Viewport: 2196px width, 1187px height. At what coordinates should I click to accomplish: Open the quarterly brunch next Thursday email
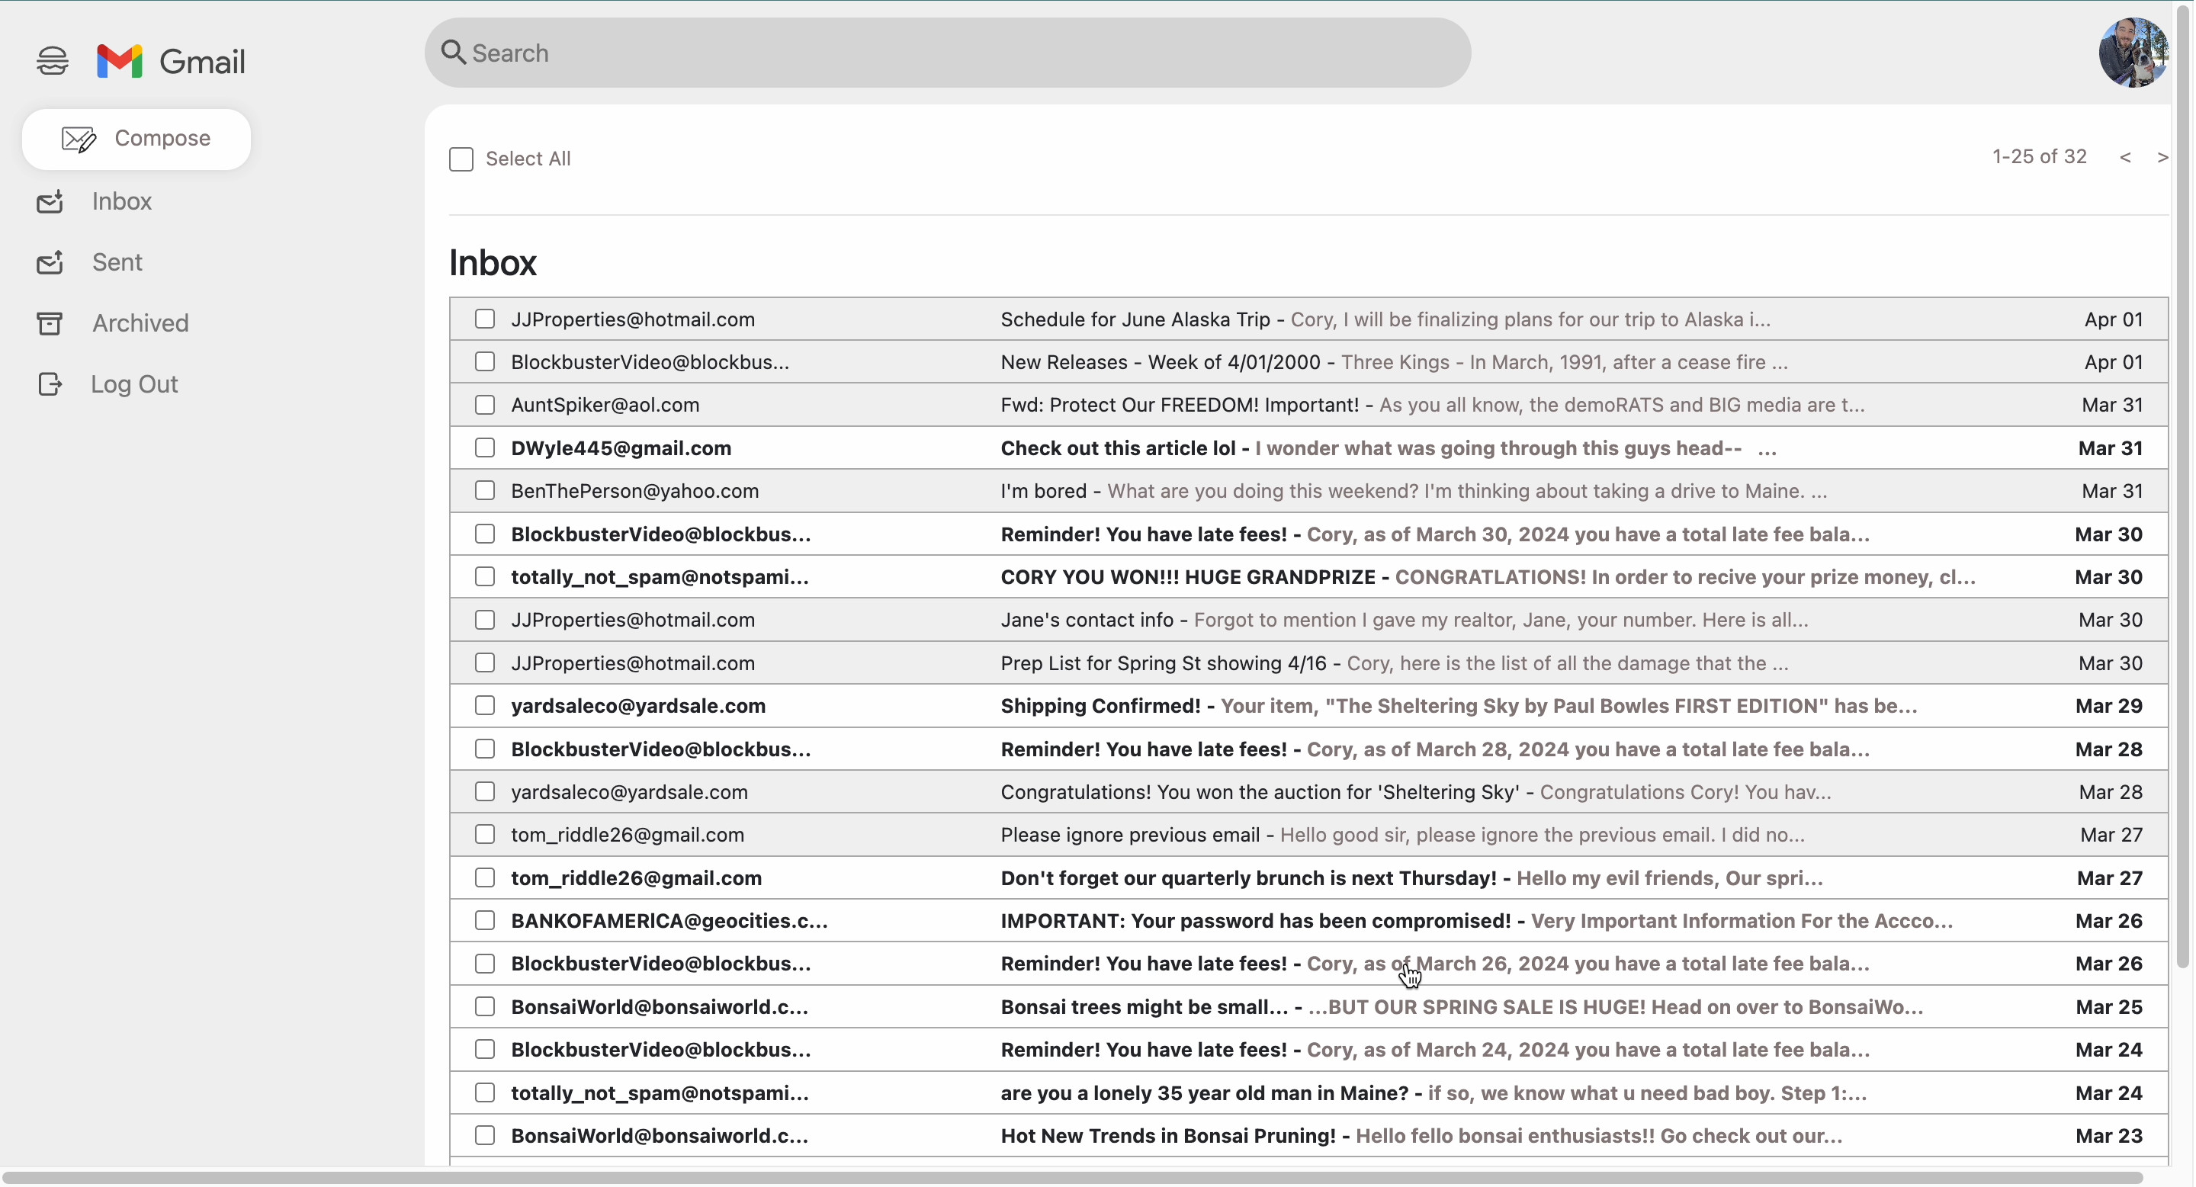pyautogui.click(x=1308, y=877)
